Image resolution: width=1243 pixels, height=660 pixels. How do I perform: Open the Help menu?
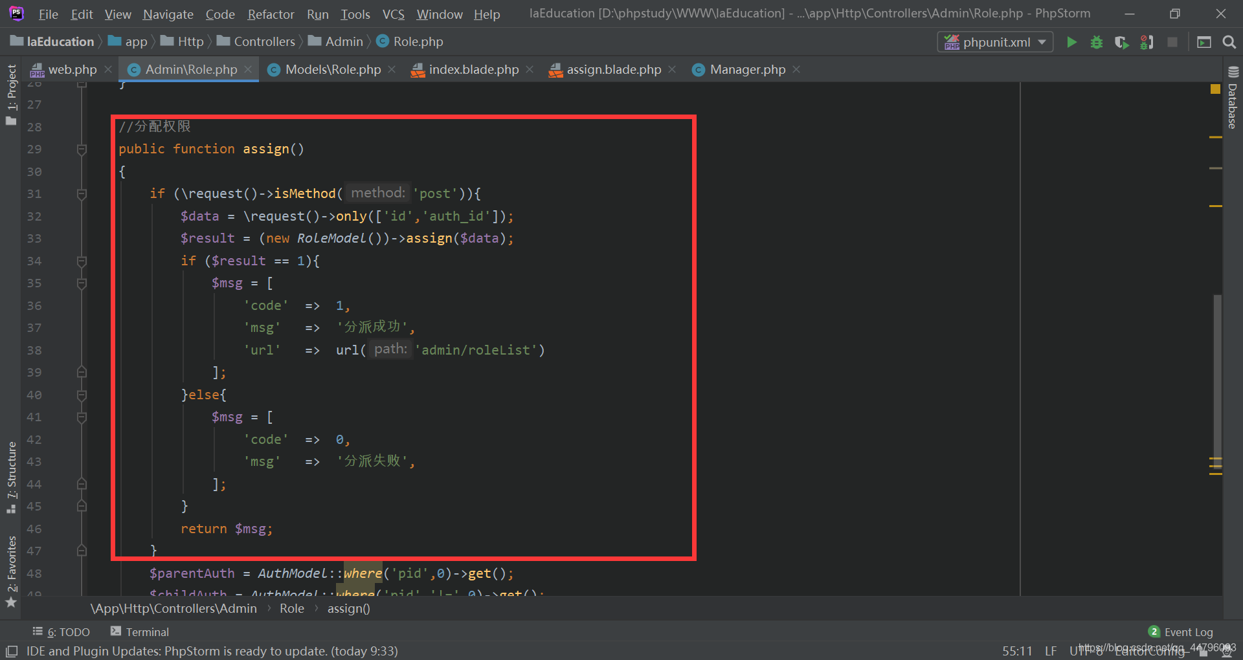(x=487, y=14)
